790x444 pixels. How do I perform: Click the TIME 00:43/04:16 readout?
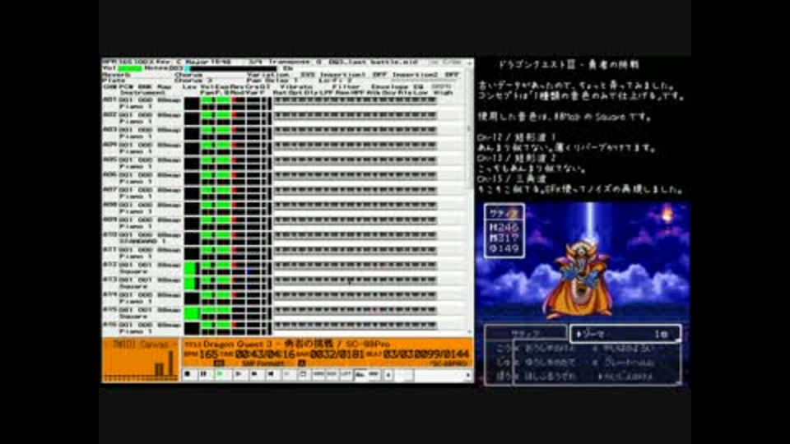(x=259, y=354)
